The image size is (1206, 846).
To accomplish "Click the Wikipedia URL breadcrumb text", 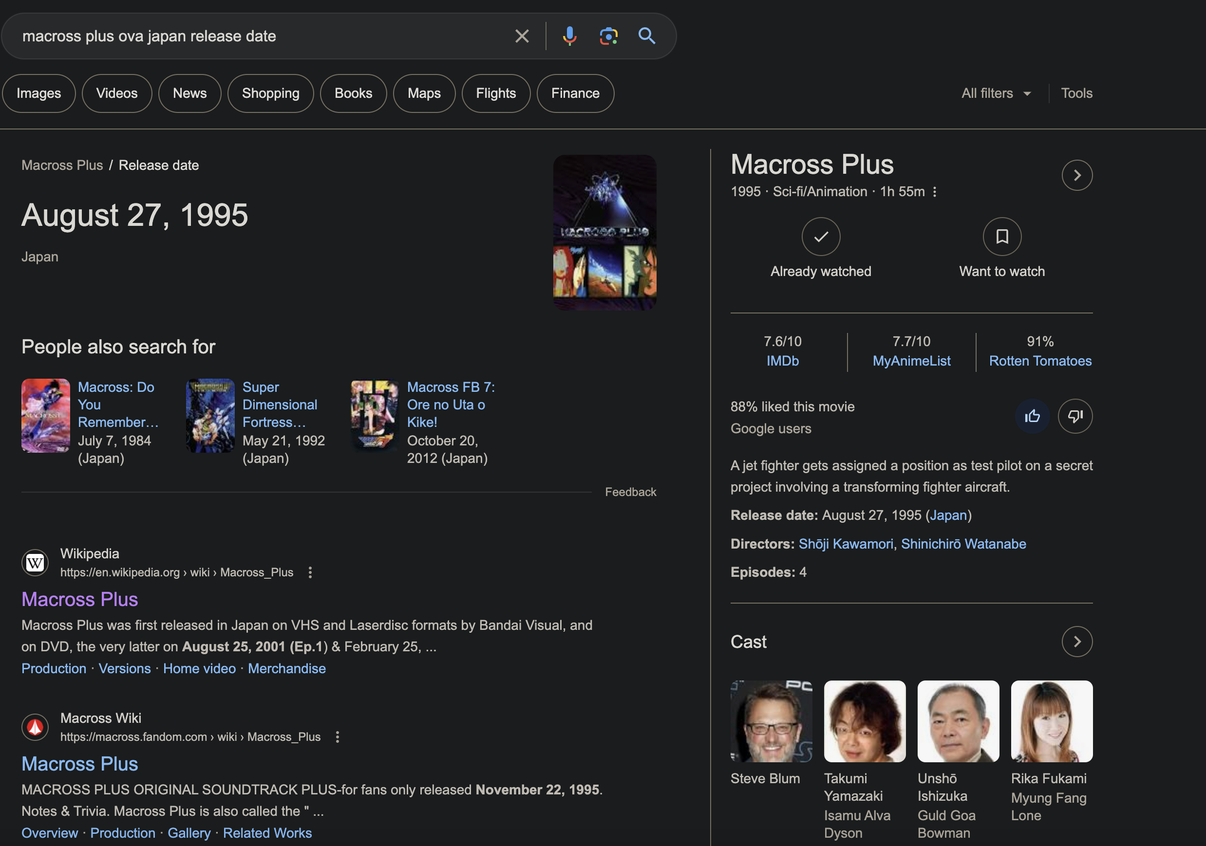I will [x=176, y=572].
